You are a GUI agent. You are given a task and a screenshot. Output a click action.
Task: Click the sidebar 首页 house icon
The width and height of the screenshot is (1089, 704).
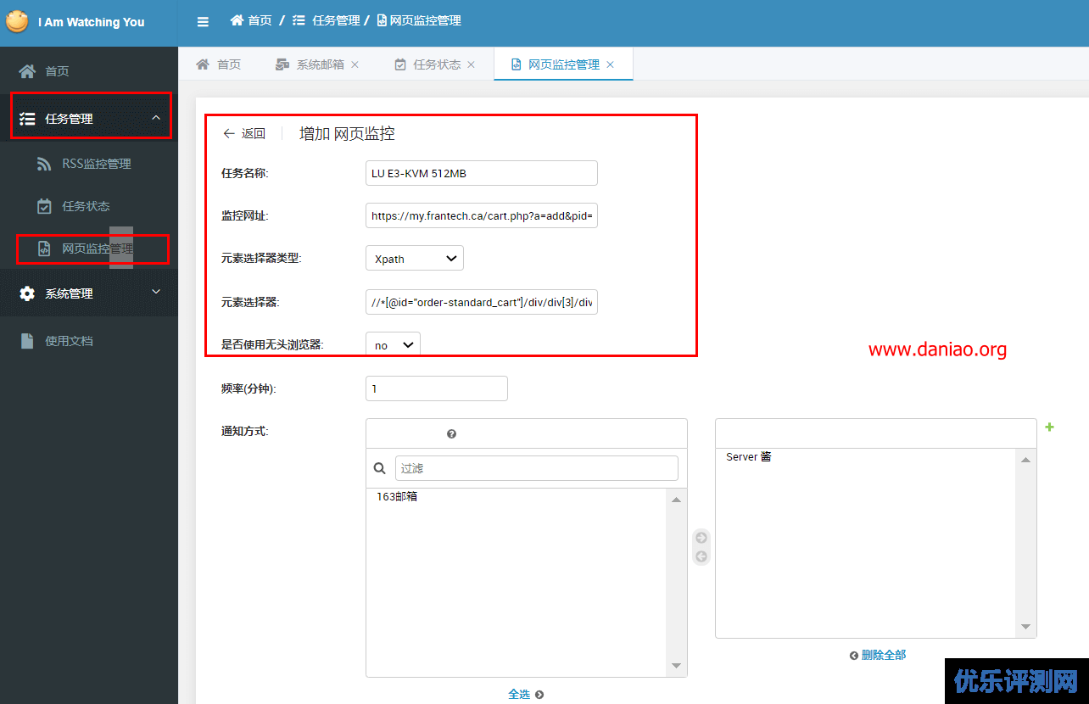coord(27,71)
